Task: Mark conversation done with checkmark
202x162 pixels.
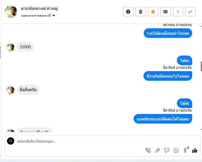Action: tap(190, 12)
